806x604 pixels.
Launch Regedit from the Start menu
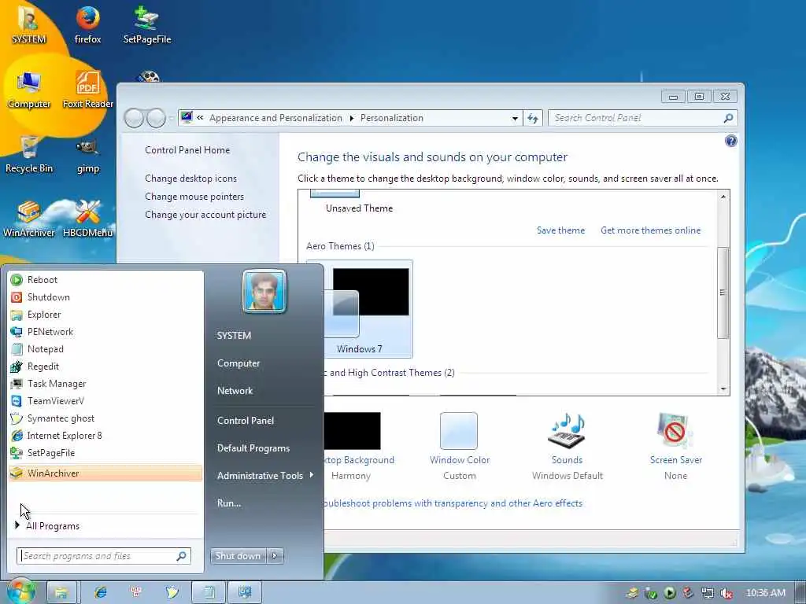point(105,366)
